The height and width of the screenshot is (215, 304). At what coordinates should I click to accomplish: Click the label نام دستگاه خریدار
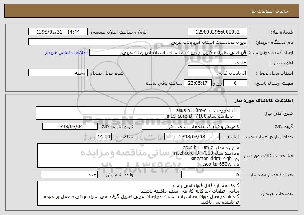click(x=274, y=42)
